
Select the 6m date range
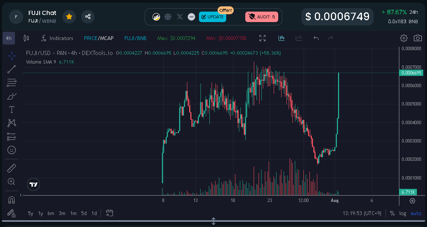pyautogui.click(x=50, y=213)
